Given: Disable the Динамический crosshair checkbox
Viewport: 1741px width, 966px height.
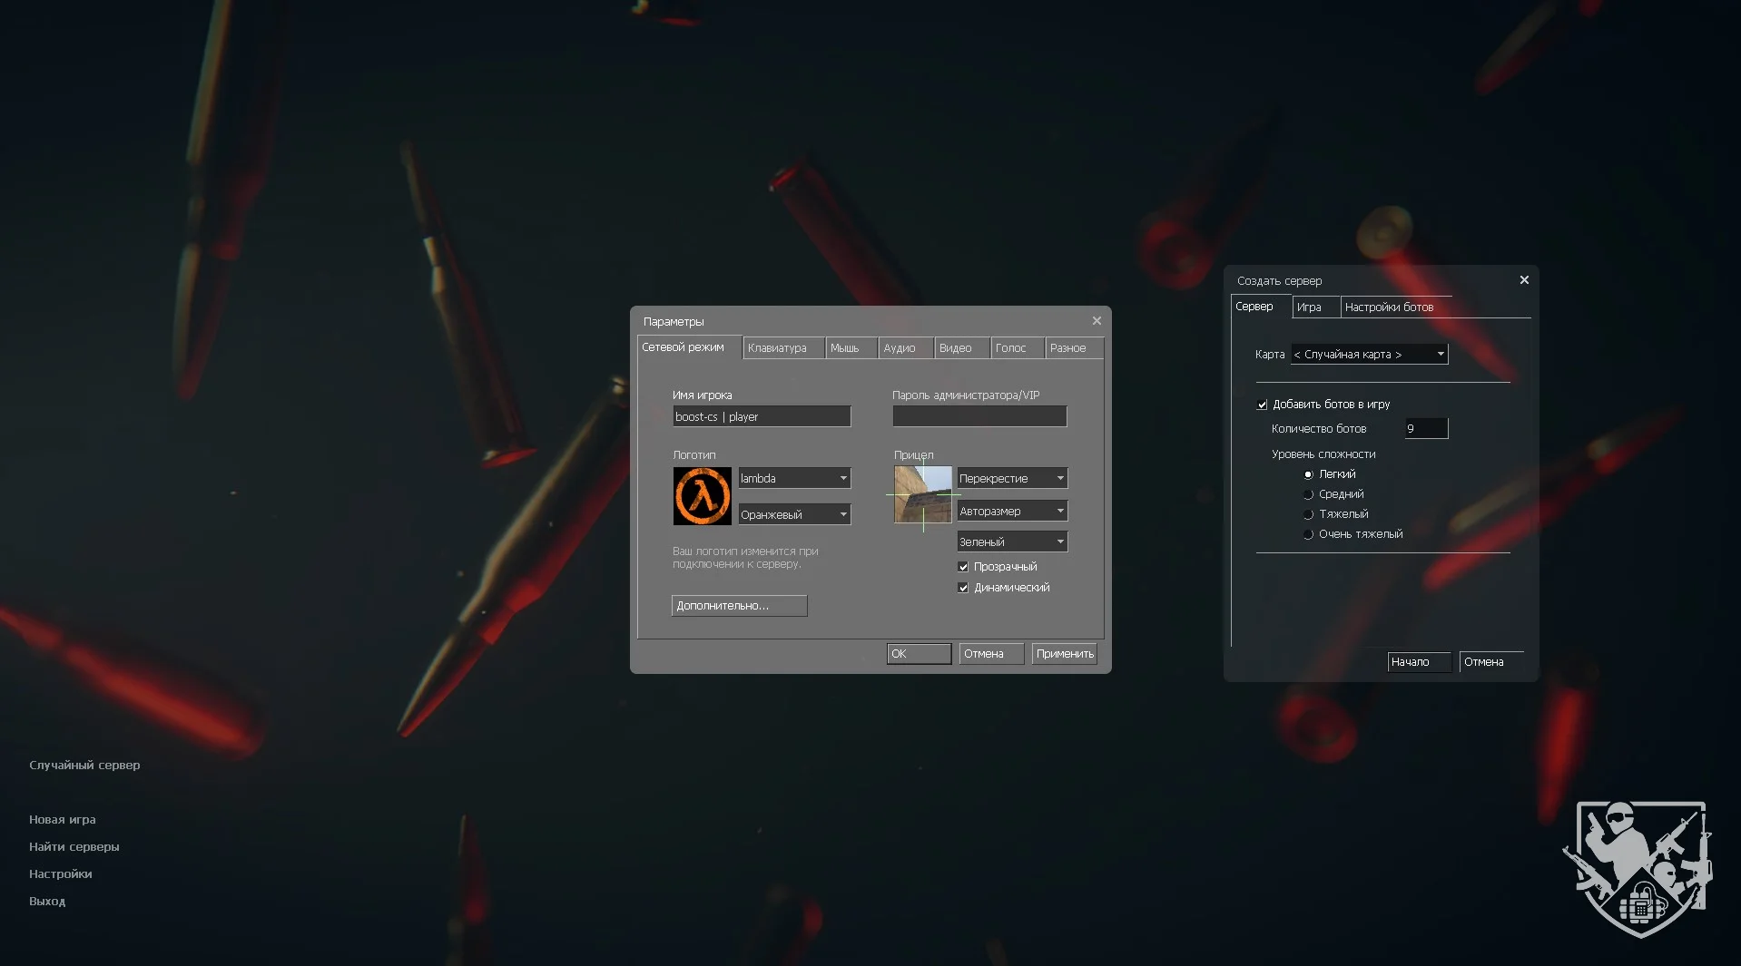Looking at the screenshot, I should coord(963,588).
